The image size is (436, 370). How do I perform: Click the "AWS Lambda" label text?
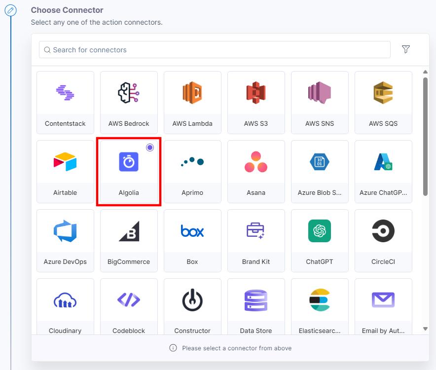(x=192, y=123)
